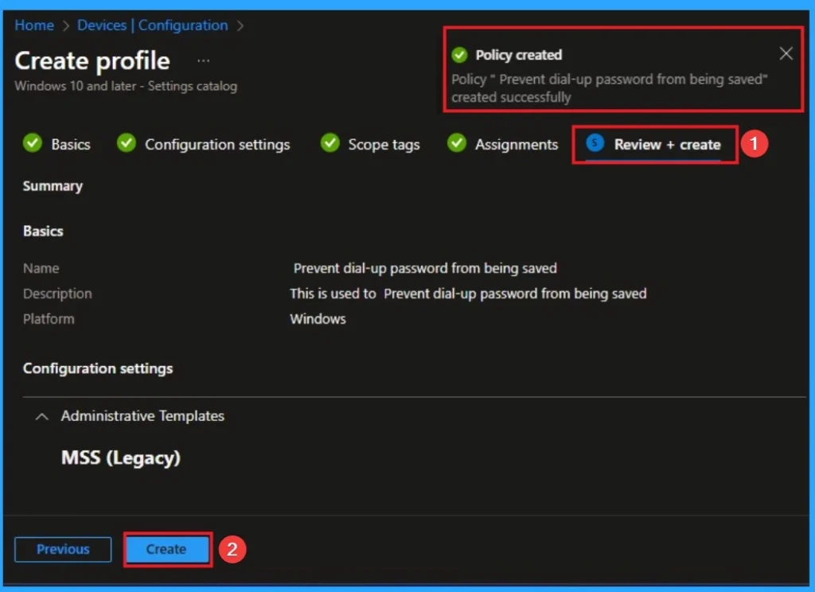The width and height of the screenshot is (815, 592).
Task: Click the Previous button
Action: (62, 549)
